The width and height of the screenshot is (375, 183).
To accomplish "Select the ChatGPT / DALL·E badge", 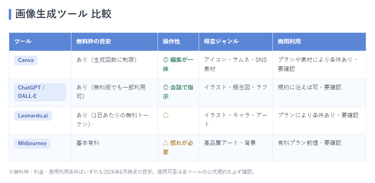I will tap(40, 92).
